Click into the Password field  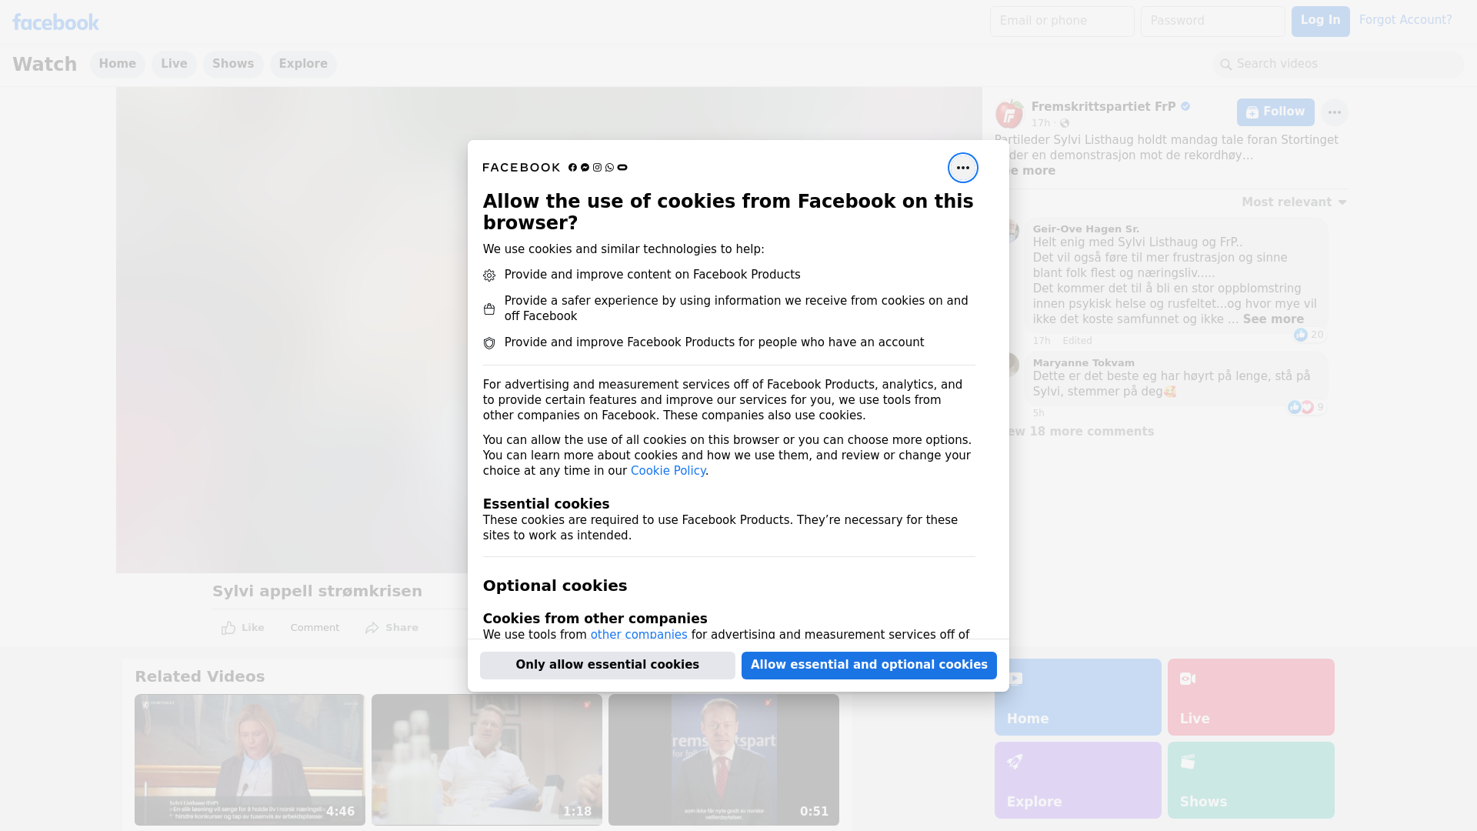point(1213,22)
